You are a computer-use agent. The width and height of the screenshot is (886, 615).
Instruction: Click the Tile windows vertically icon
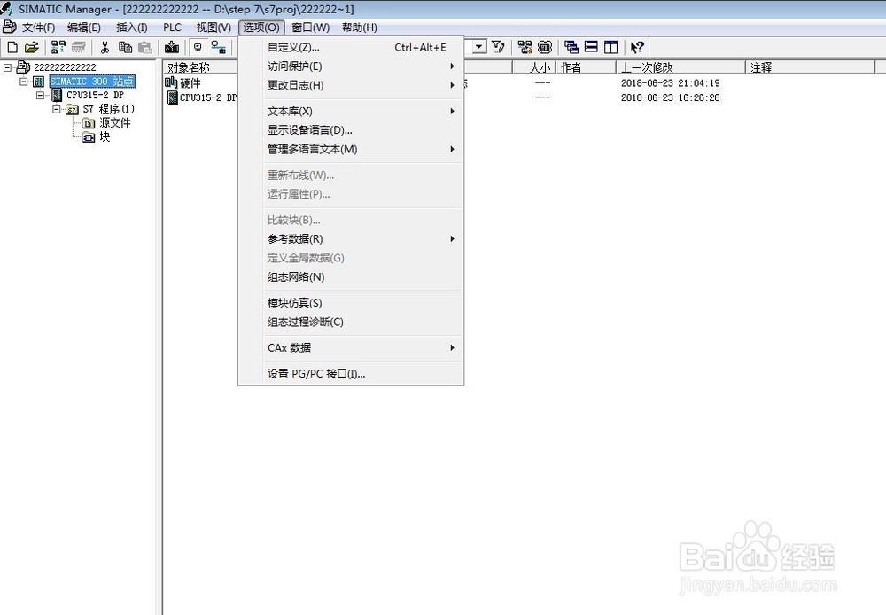(x=610, y=47)
